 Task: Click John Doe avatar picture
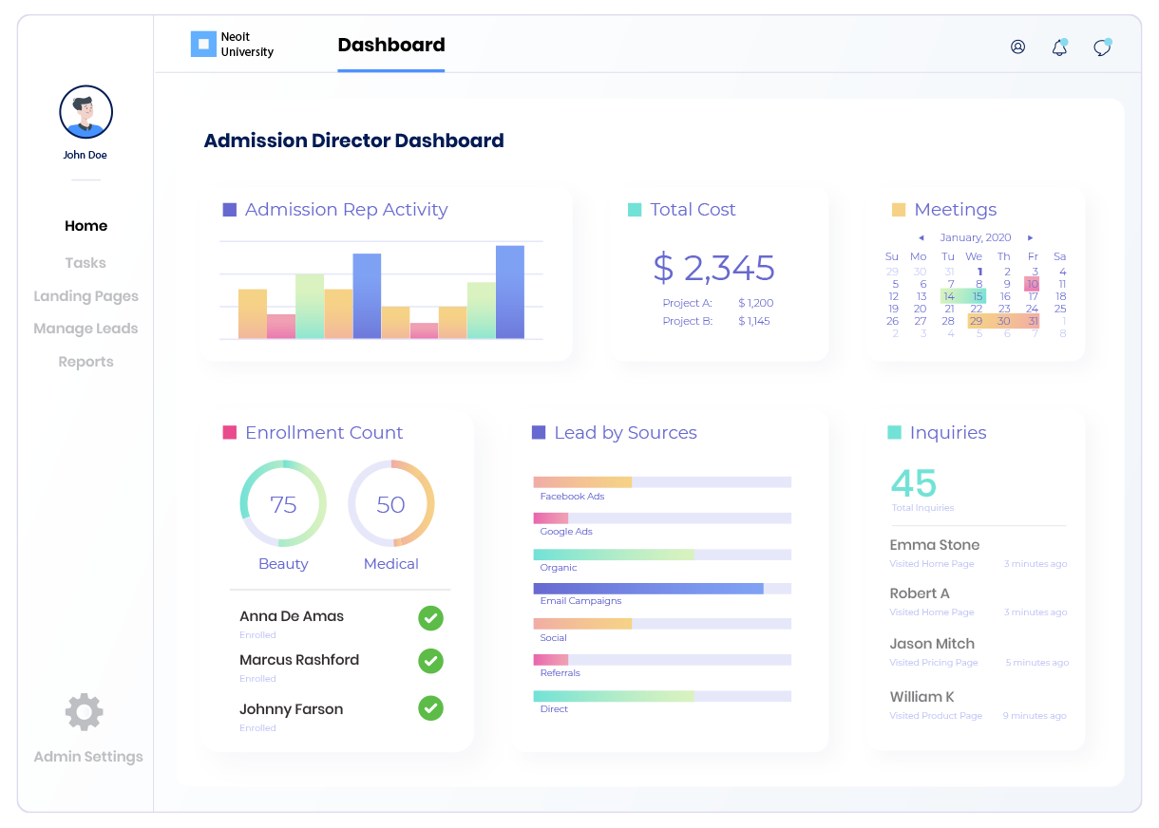[85, 112]
